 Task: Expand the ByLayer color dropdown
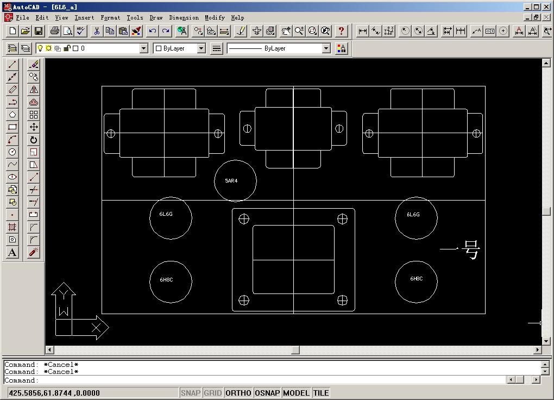click(x=201, y=48)
